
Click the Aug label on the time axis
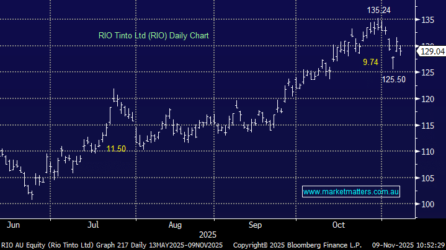click(x=174, y=224)
